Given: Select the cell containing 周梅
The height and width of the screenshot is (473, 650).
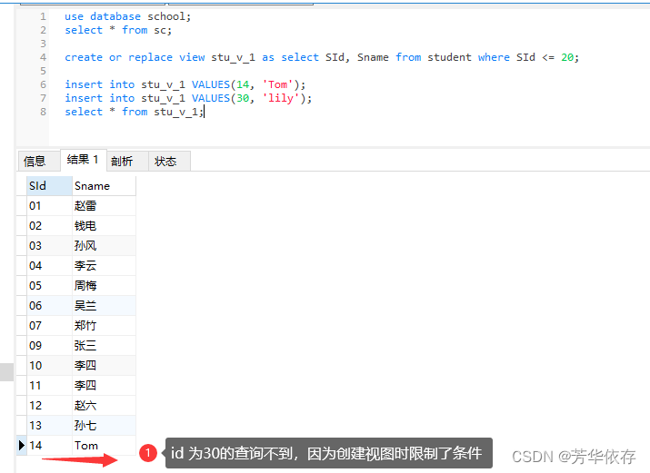Looking at the screenshot, I should tap(104, 286).
